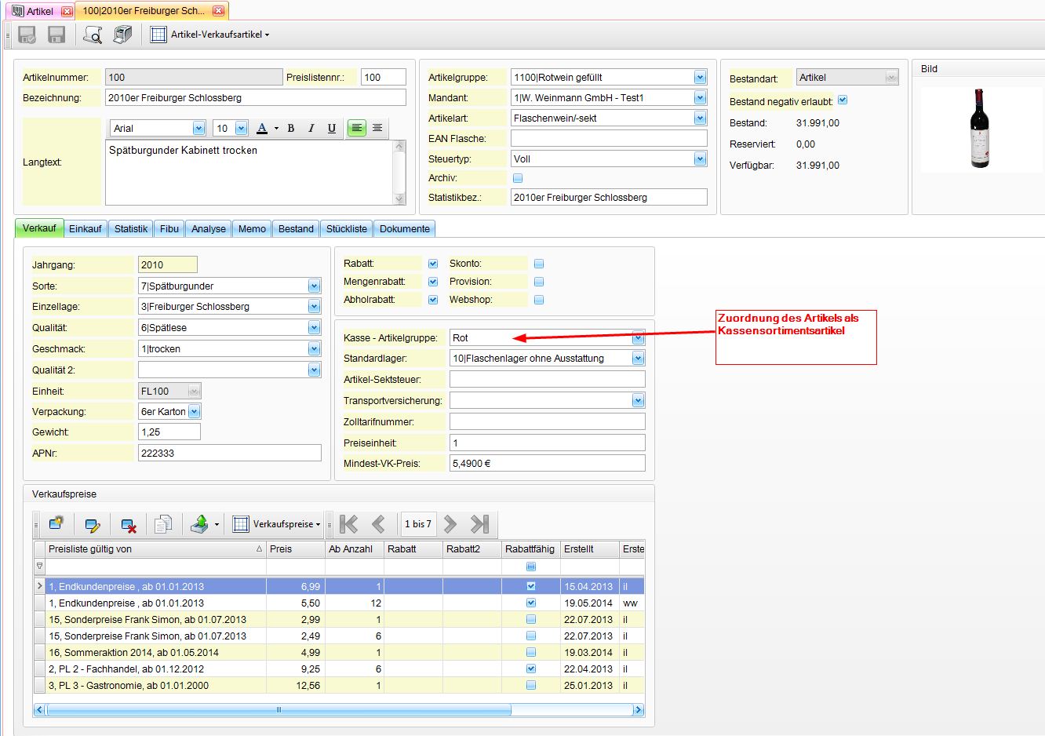Screen dimensions: 1045x736
Task: Close the Artikel tab
Action: click(x=67, y=11)
